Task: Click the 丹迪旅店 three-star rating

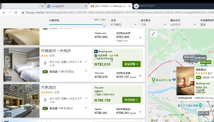Action: point(44,56)
